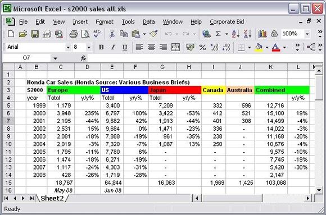Open Print Preview

pyautogui.click(x=85, y=34)
